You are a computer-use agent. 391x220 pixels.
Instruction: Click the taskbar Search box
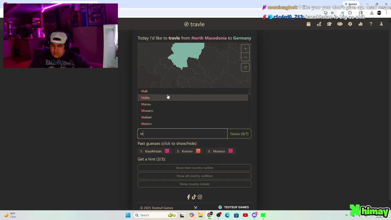coord(155,215)
